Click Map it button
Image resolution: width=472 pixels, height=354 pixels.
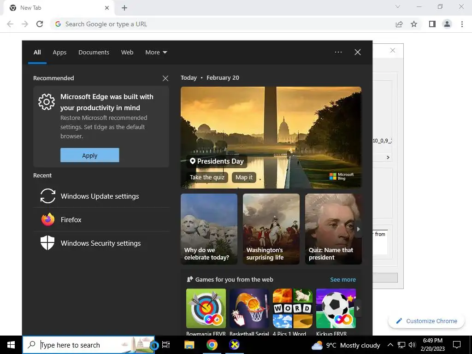[x=244, y=177]
